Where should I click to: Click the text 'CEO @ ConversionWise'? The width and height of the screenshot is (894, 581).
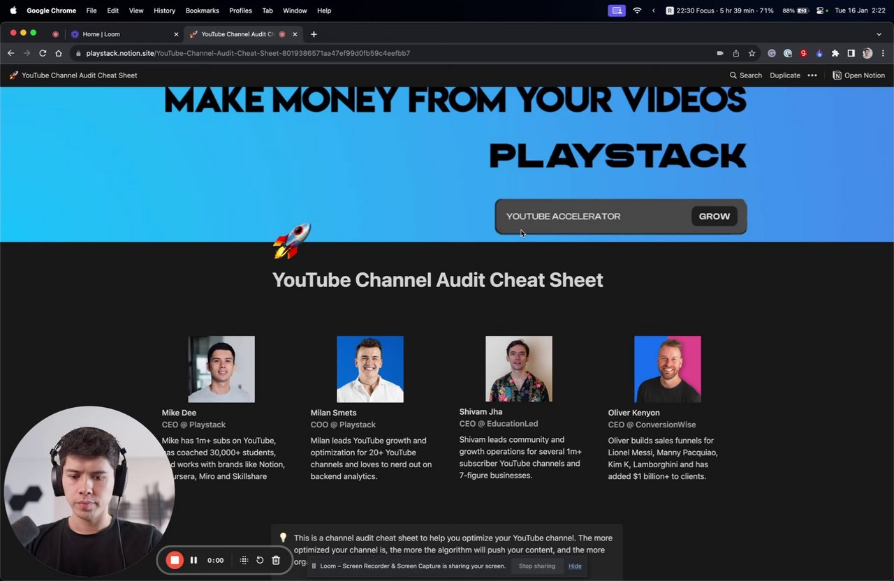(x=652, y=425)
